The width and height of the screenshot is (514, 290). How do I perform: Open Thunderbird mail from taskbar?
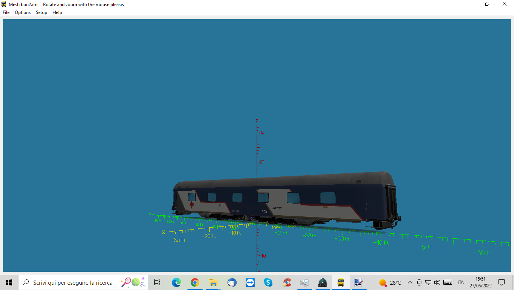coord(232,282)
